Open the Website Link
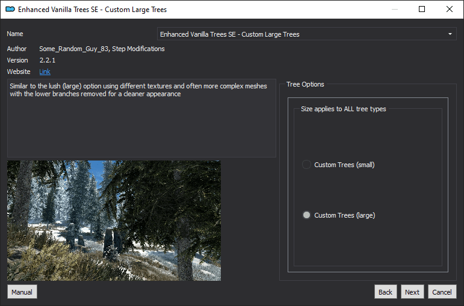This screenshot has height=306, width=464. coord(45,72)
